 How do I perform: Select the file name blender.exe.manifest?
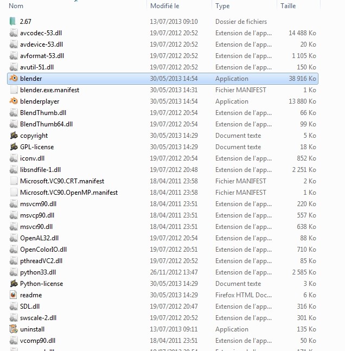(x=49, y=90)
